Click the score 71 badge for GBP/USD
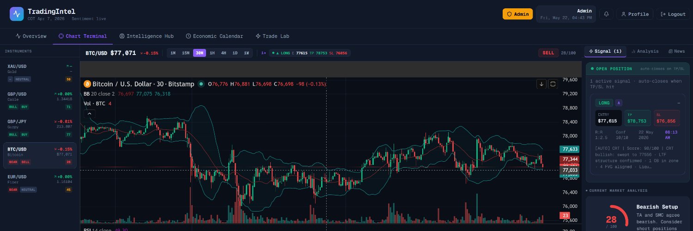 click(69, 107)
